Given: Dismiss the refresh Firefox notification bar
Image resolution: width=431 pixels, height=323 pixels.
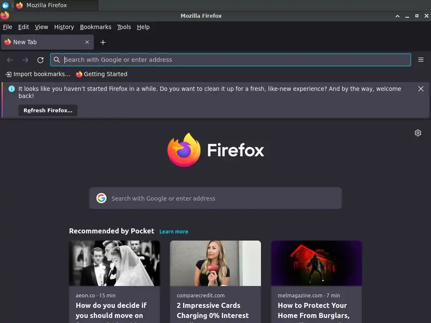Looking at the screenshot, I should click(x=420, y=89).
